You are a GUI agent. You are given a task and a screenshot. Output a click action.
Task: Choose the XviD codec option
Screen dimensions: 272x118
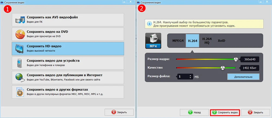point(221,41)
